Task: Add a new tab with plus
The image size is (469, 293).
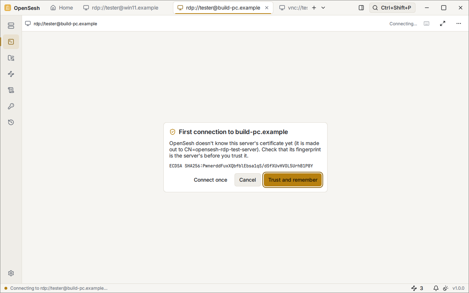Action: [x=314, y=8]
